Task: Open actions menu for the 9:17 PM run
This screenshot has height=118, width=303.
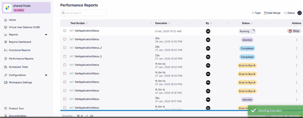Action: [x=296, y=100]
